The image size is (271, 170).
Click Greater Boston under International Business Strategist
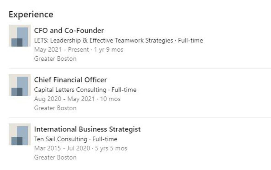[x=55, y=157]
